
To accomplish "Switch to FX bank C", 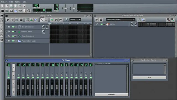I will pos(14,84).
